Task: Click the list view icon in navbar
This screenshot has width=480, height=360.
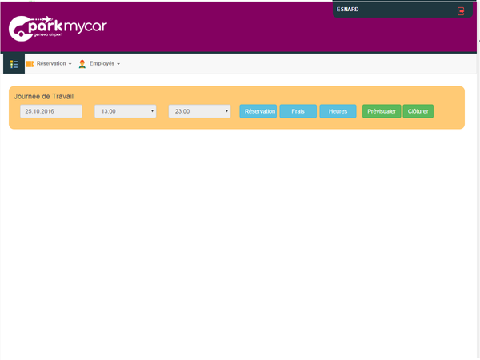Action: [14, 63]
